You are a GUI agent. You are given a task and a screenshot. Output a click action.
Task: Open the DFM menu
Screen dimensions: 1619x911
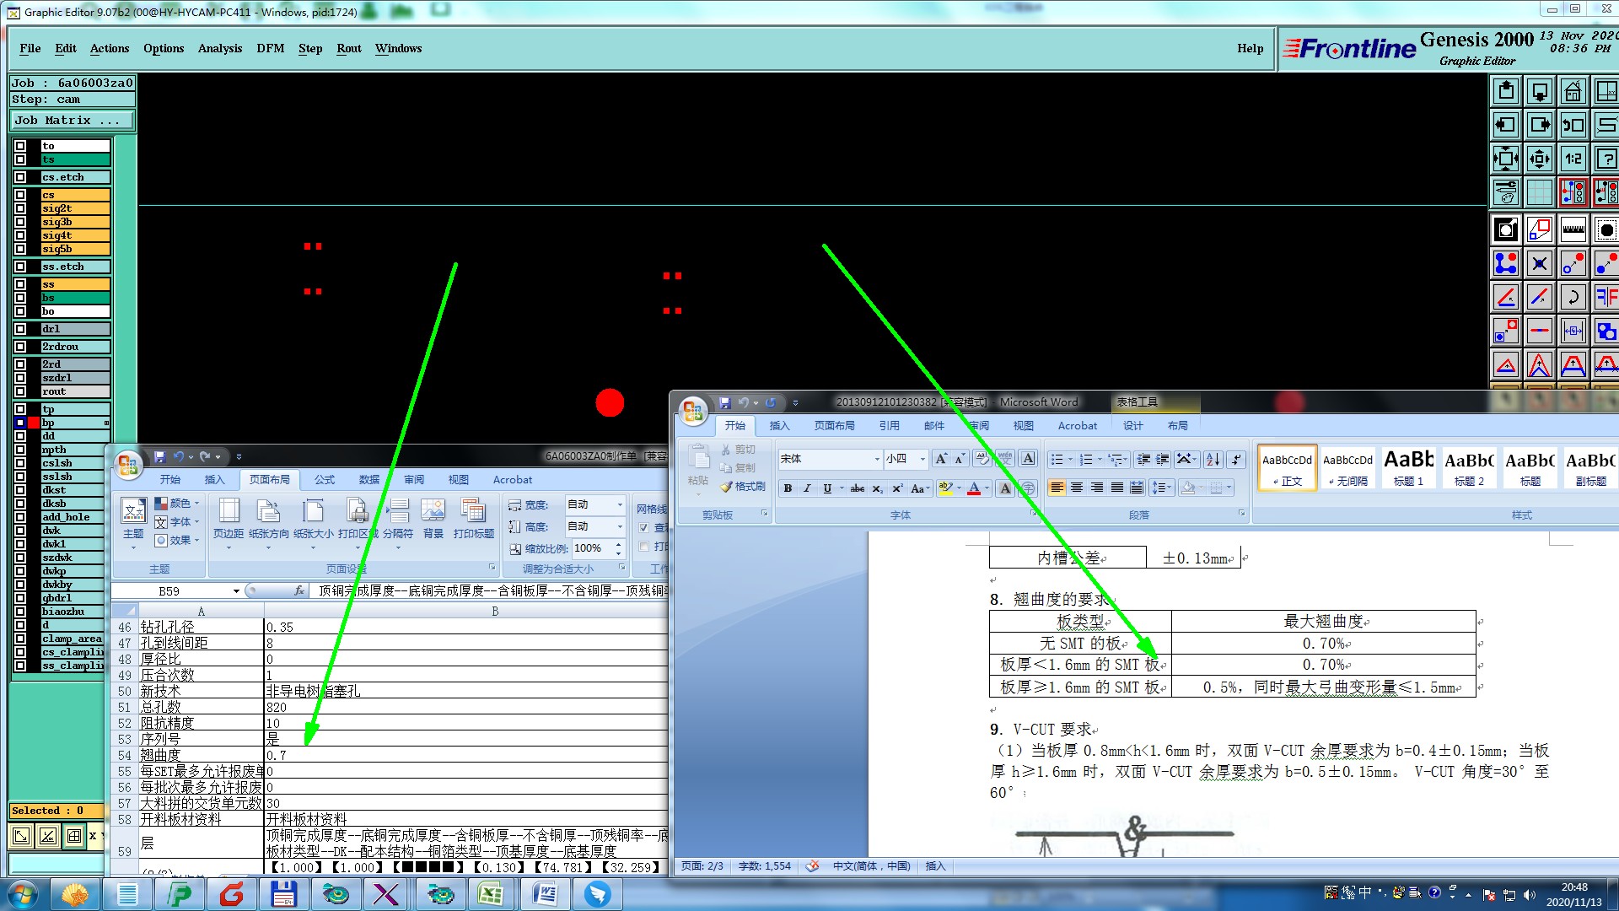[270, 48]
